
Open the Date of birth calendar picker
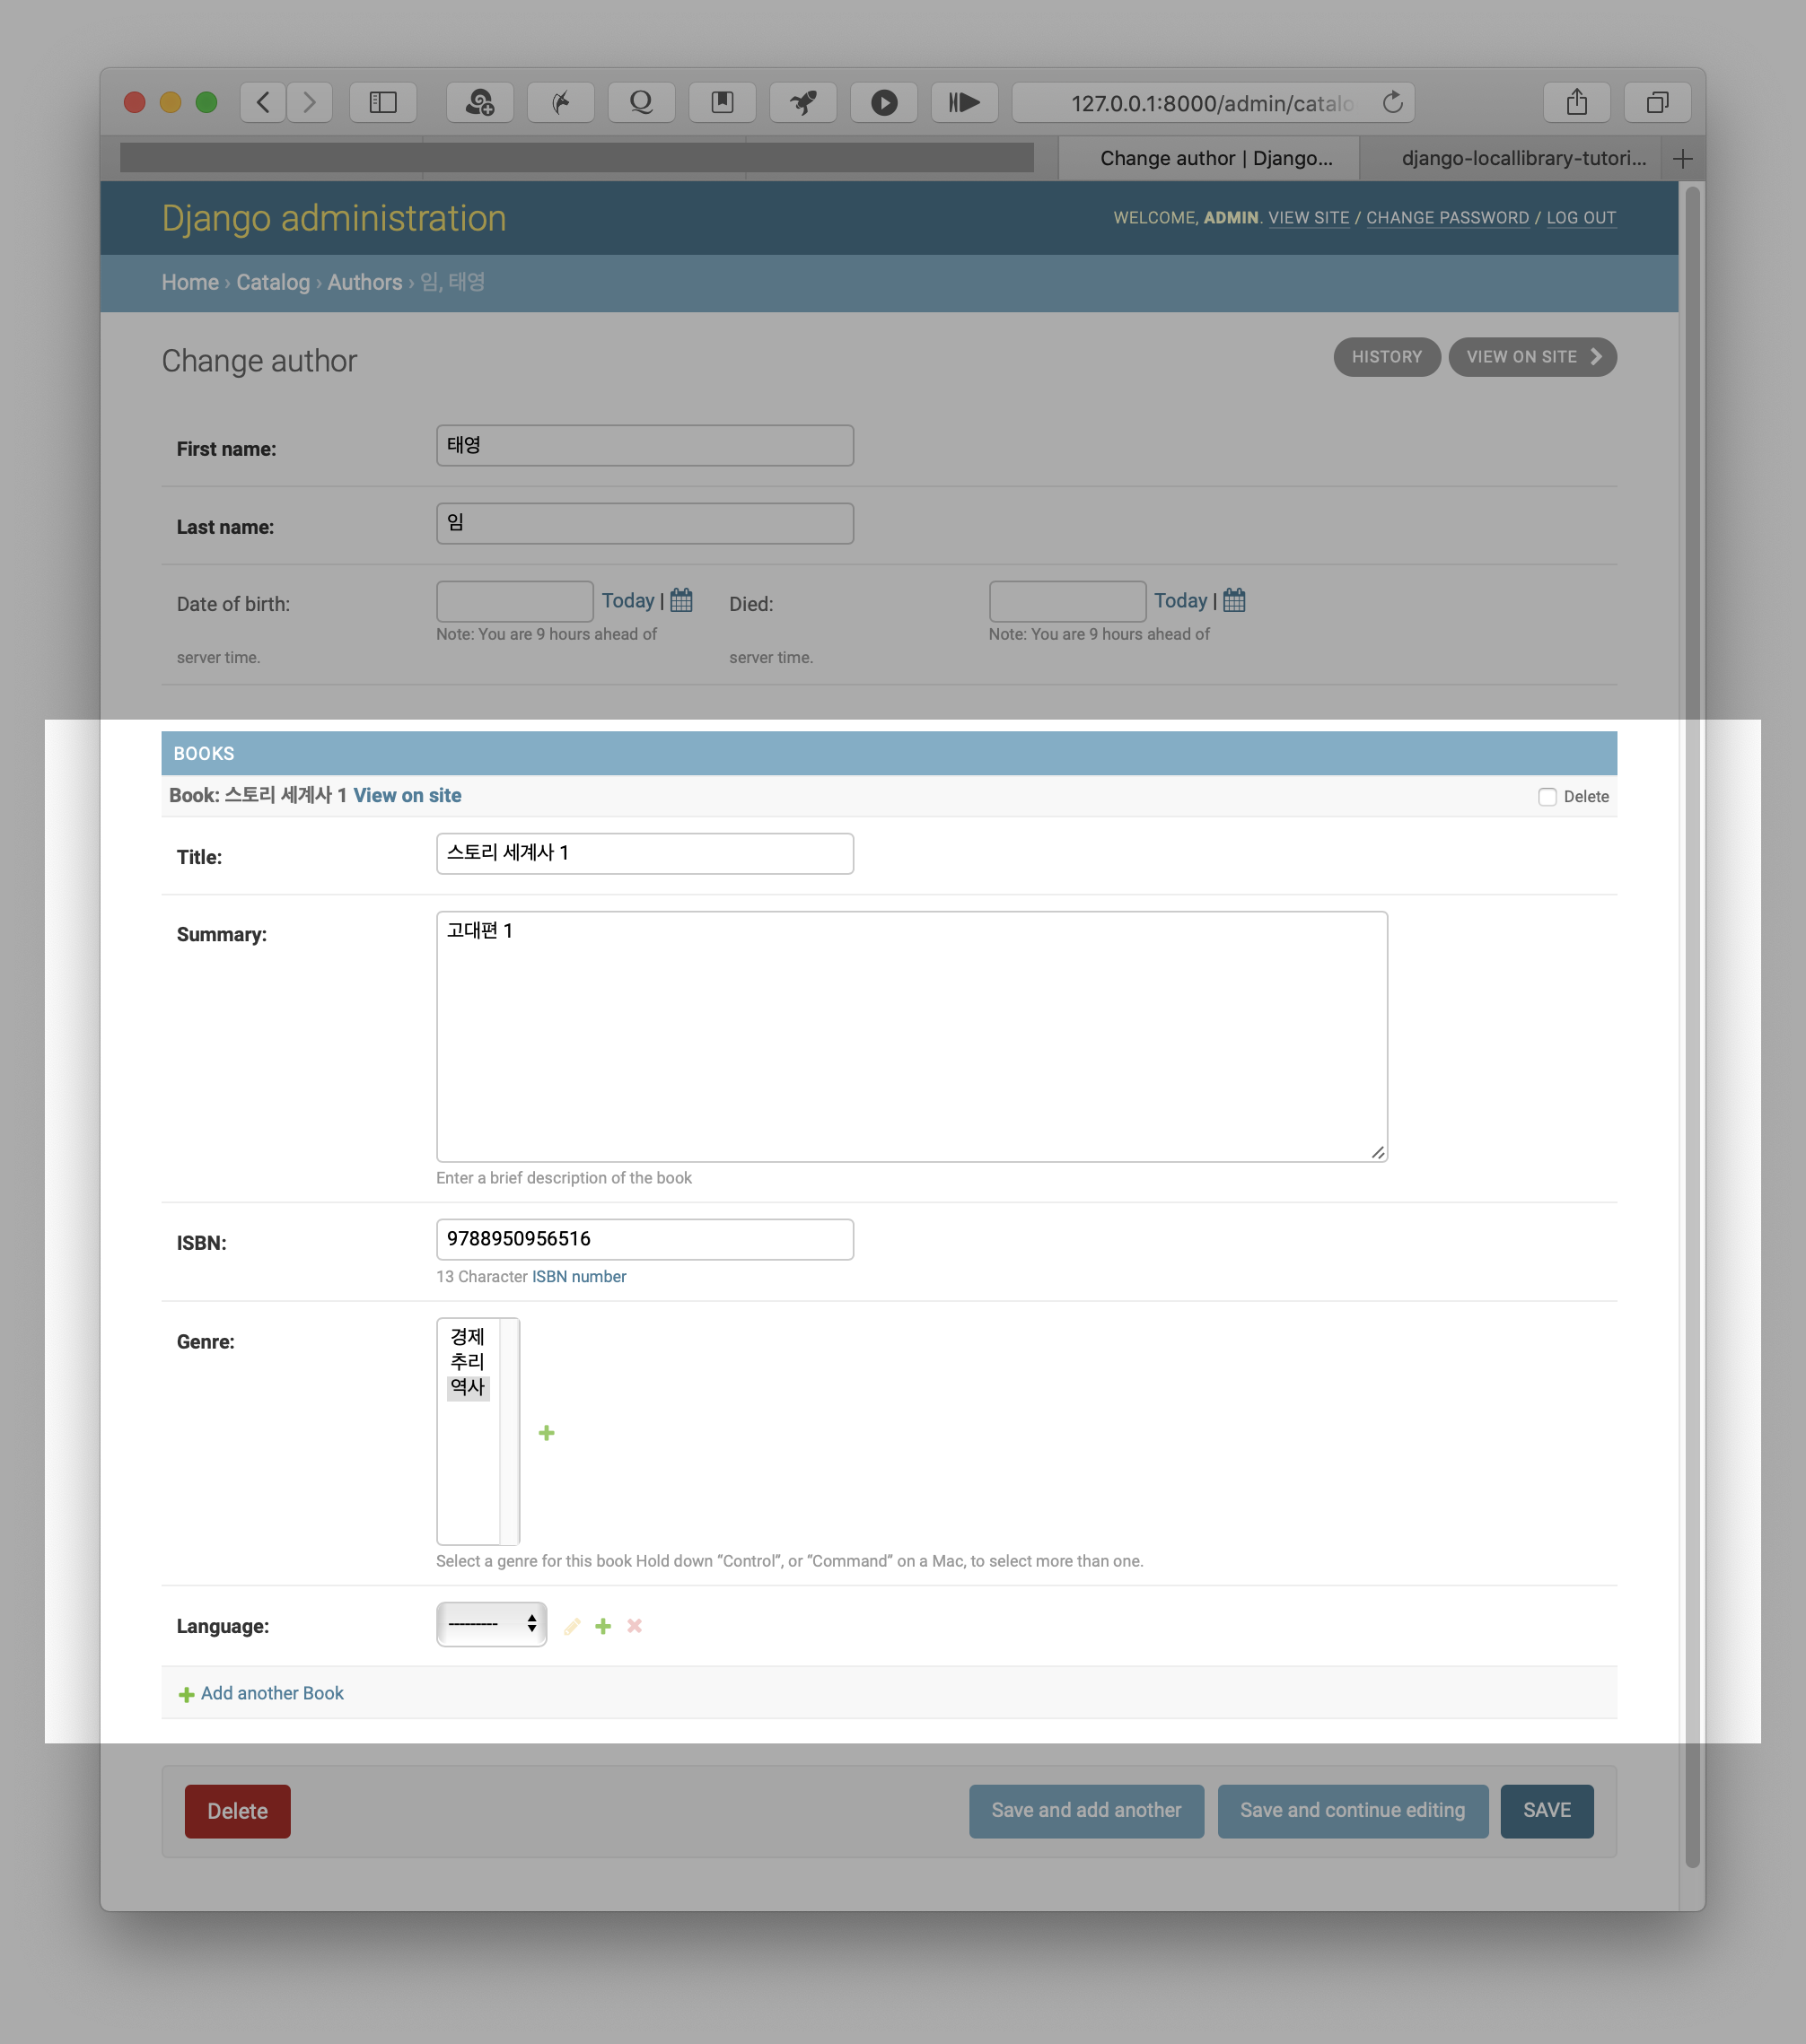tap(681, 600)
